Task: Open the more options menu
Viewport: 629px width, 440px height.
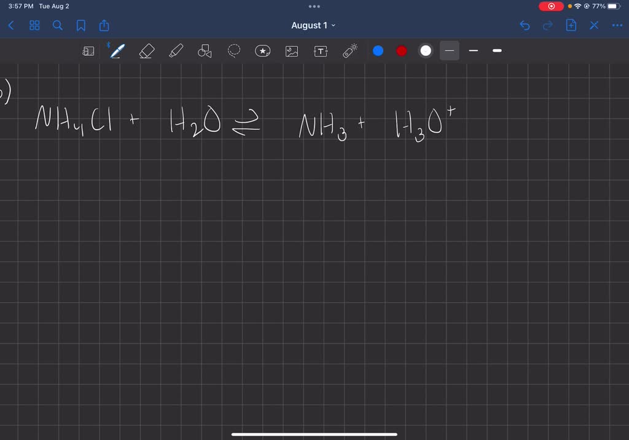Action: pos(617,25)
